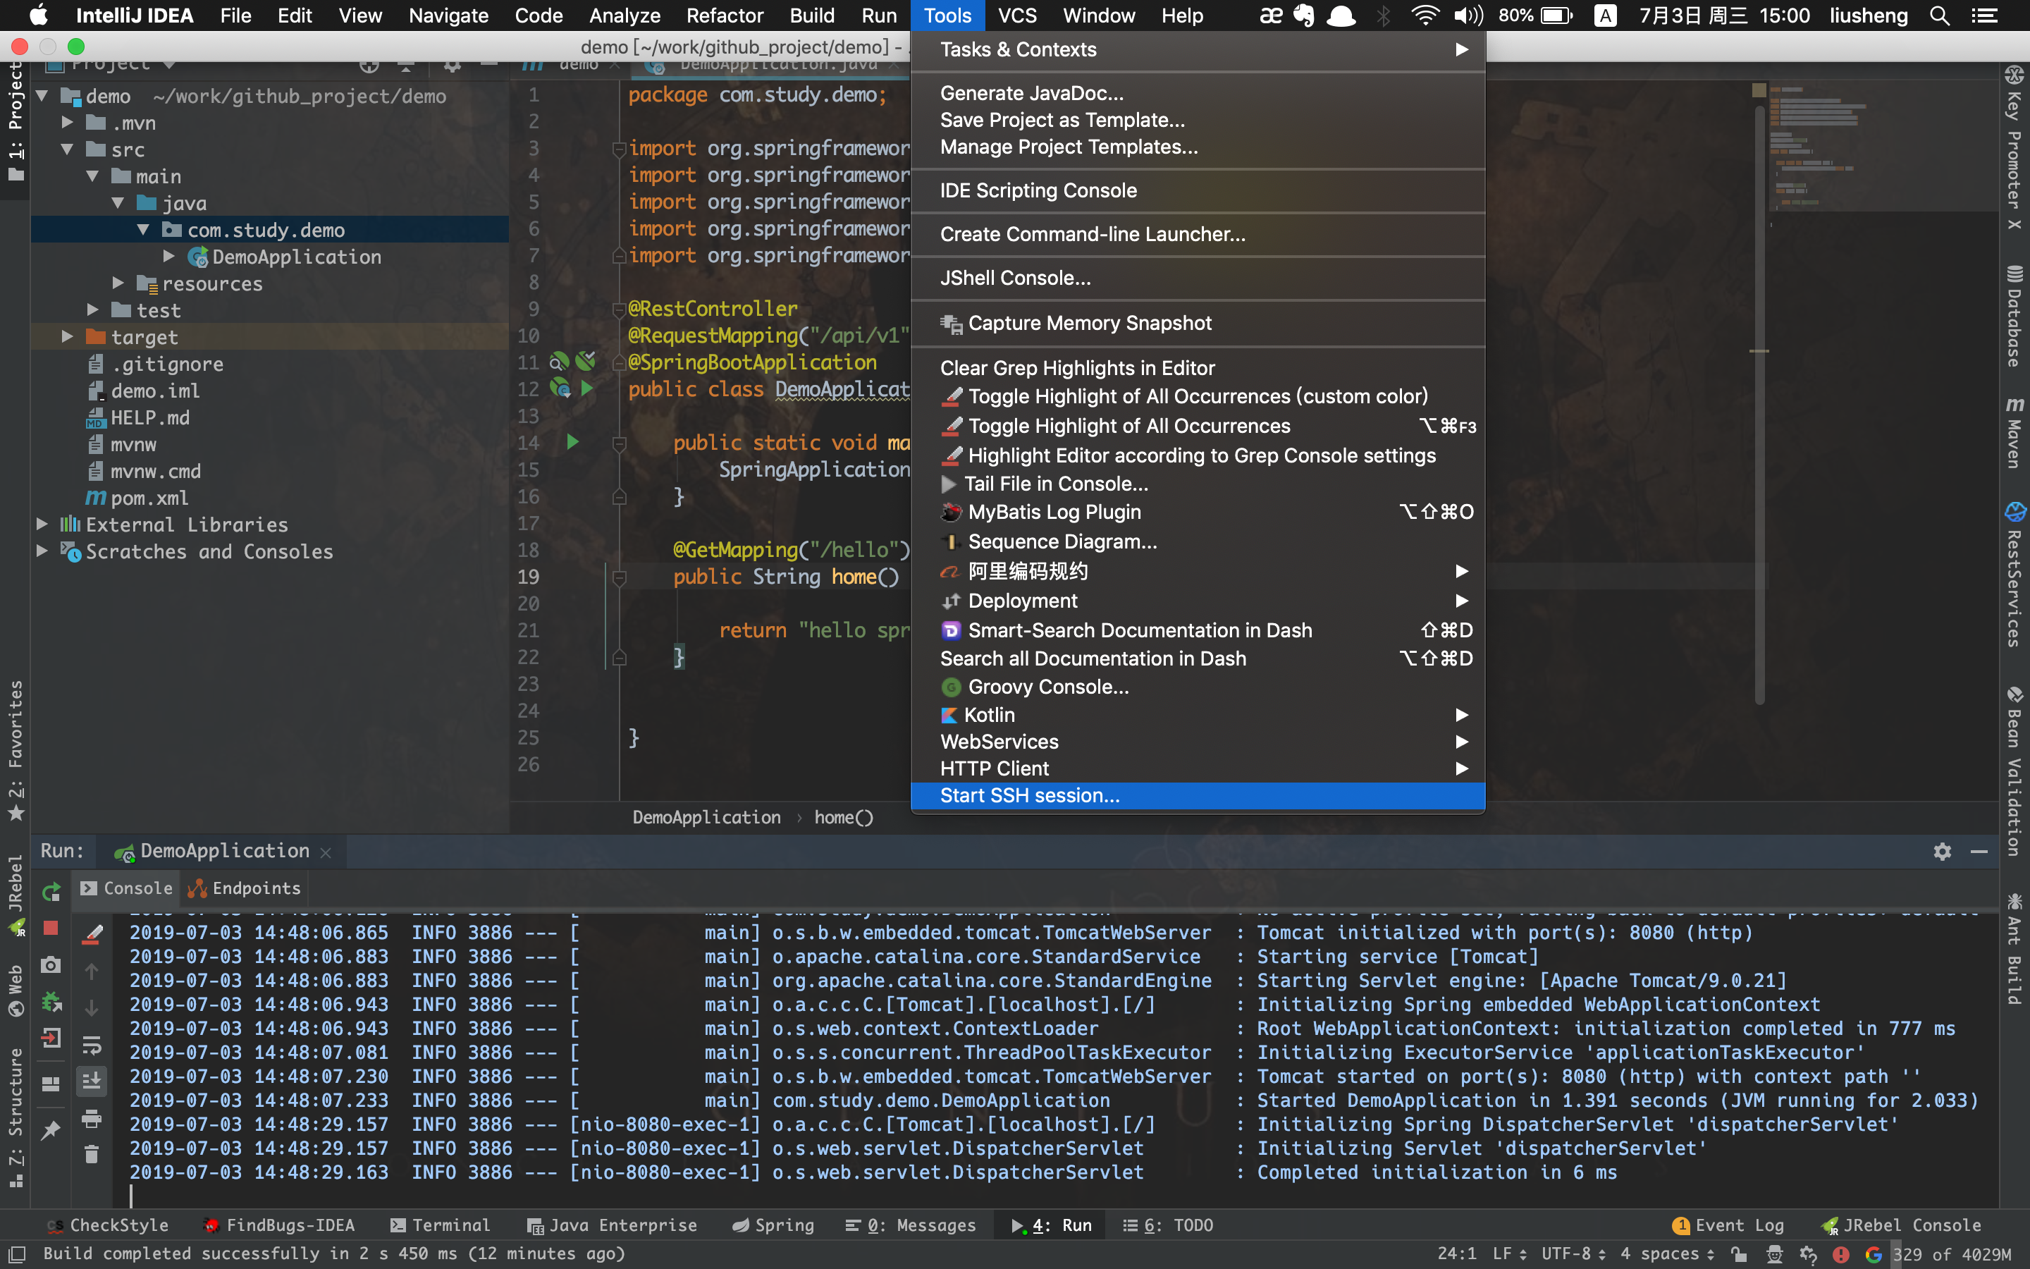Open the Event Log
The image size is (2030, 1269).
(1728, 1225)
